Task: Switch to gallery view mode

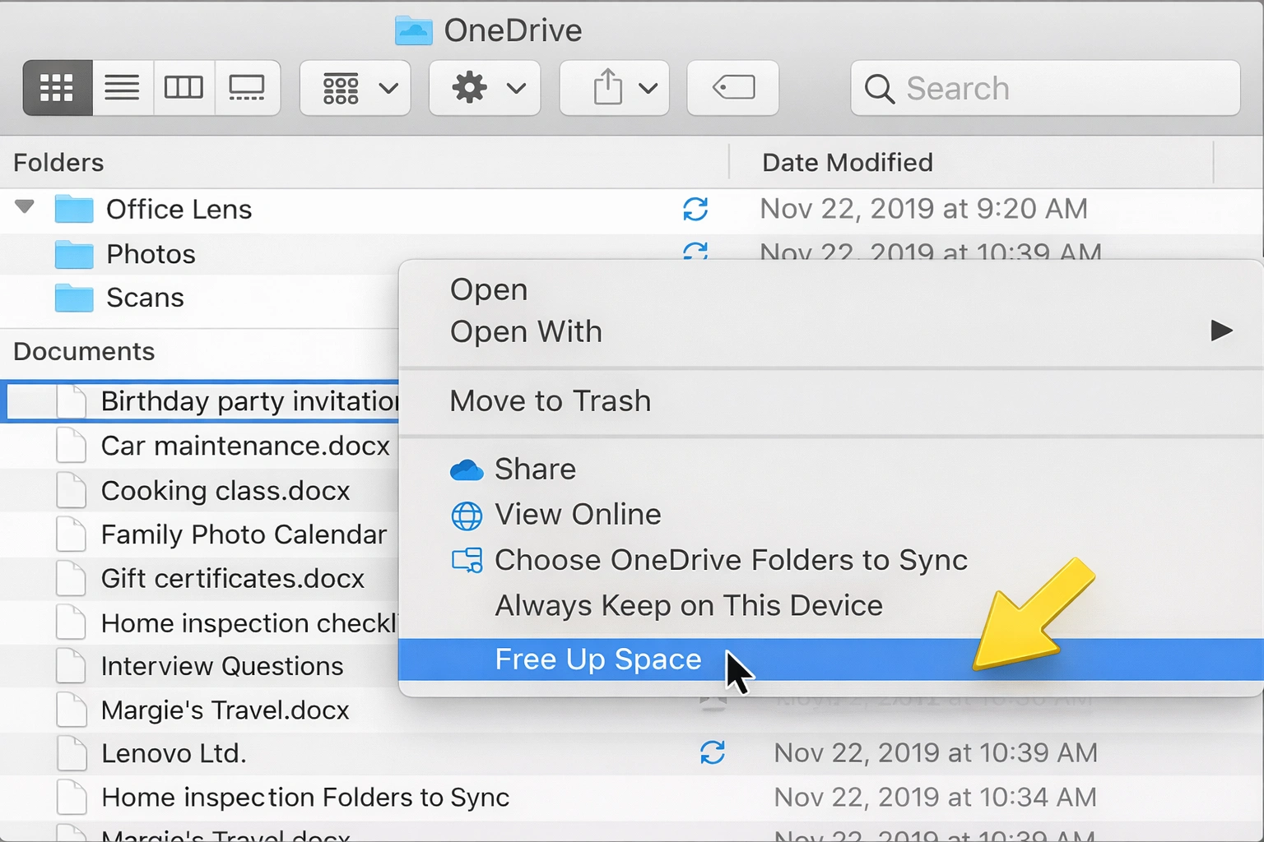Action: point(246,87)
